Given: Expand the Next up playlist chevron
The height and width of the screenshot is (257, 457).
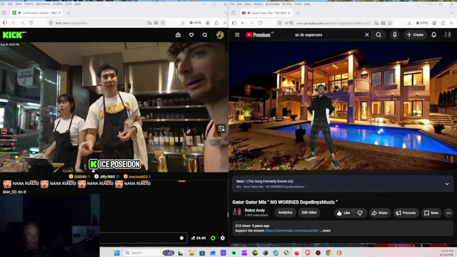Looking at the screenshot, I should (x=447, y=184).
